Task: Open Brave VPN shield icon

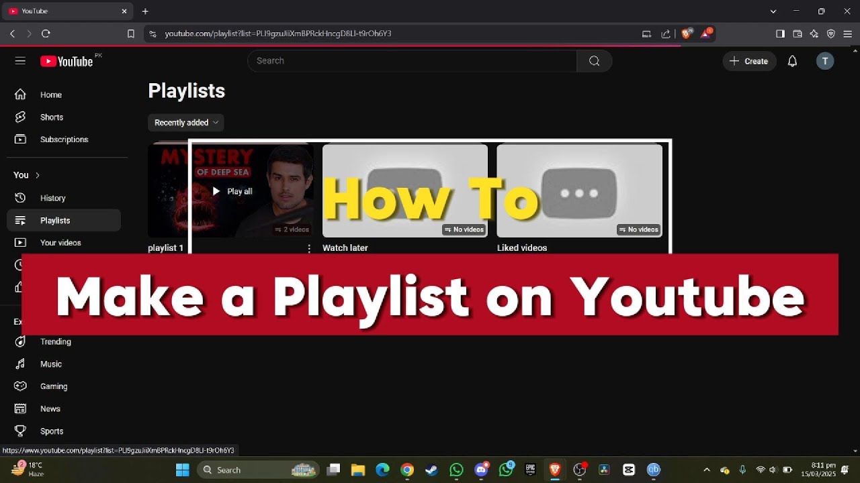Action: click(x=831, y=34)
